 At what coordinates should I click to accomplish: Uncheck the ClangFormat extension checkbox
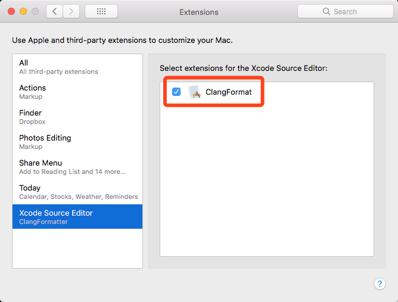(x=176, y=92)
